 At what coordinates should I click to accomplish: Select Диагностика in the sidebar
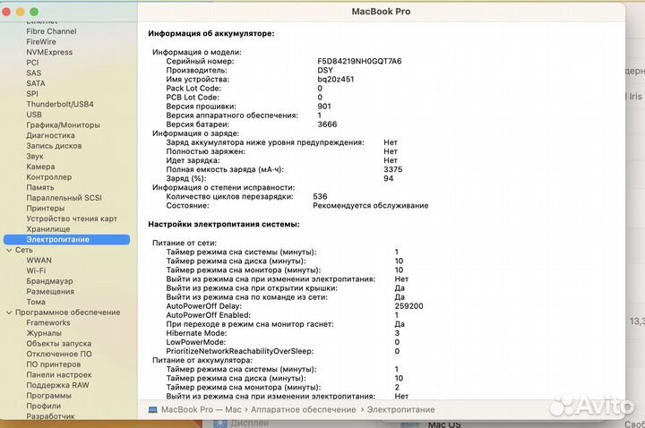[x=50, y=135]
